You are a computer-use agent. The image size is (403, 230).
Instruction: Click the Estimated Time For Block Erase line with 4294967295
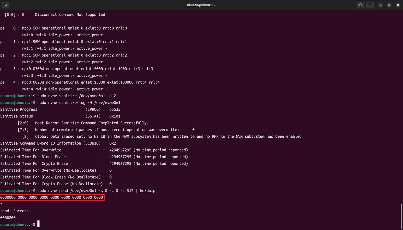pyautogui.click(x=94, y=157)
